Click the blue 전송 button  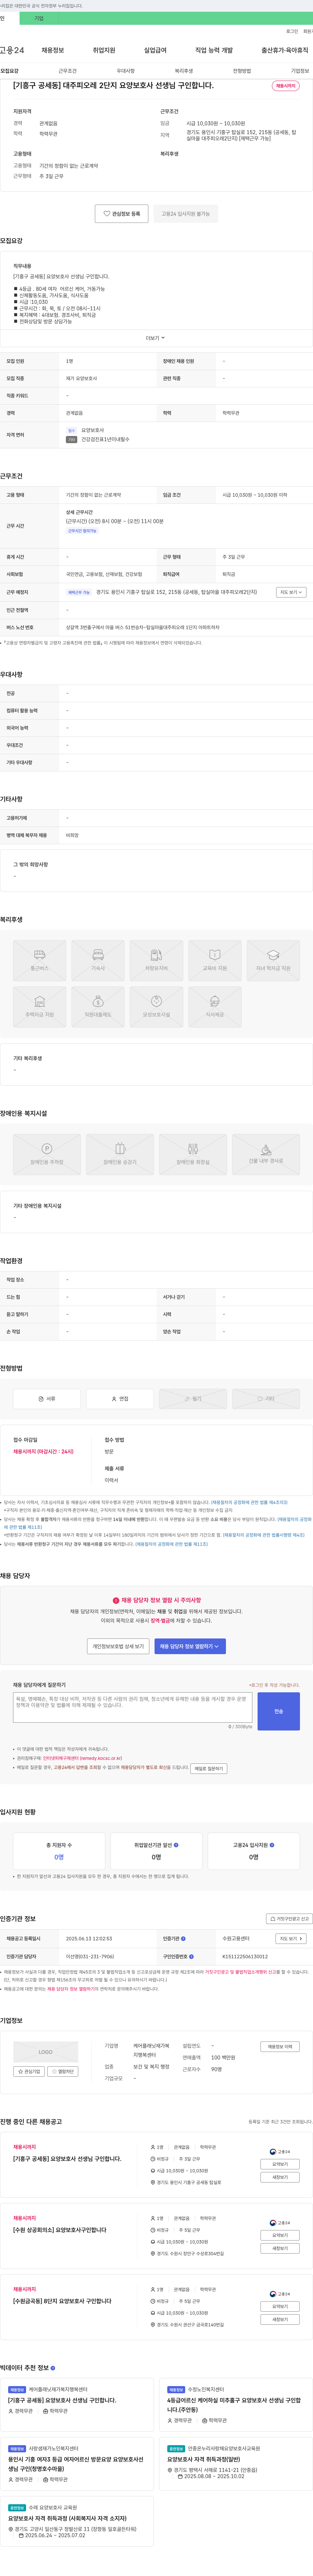pyautogui.click(x=279, y=1711)
